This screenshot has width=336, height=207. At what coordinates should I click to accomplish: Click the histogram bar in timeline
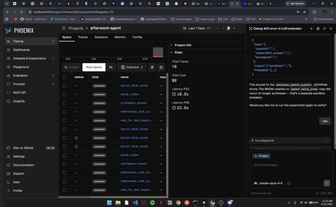click(x=158, y=52)
